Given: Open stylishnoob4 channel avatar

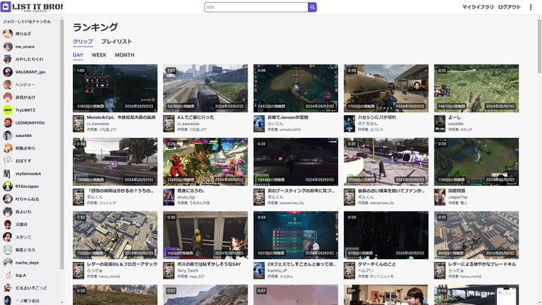Looking at the screenshot, I should [8, 174].
